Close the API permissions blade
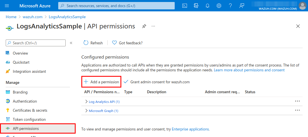This screenshot has width=308, height=137. point(298,26)
